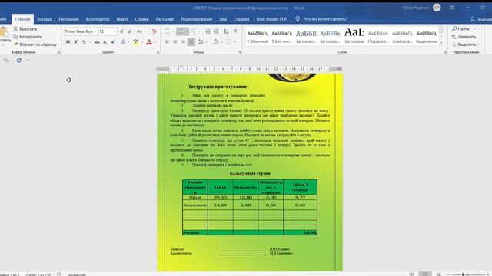Apply paragraph borders icon
Viewport: 492px width, 276px height.
229,42
